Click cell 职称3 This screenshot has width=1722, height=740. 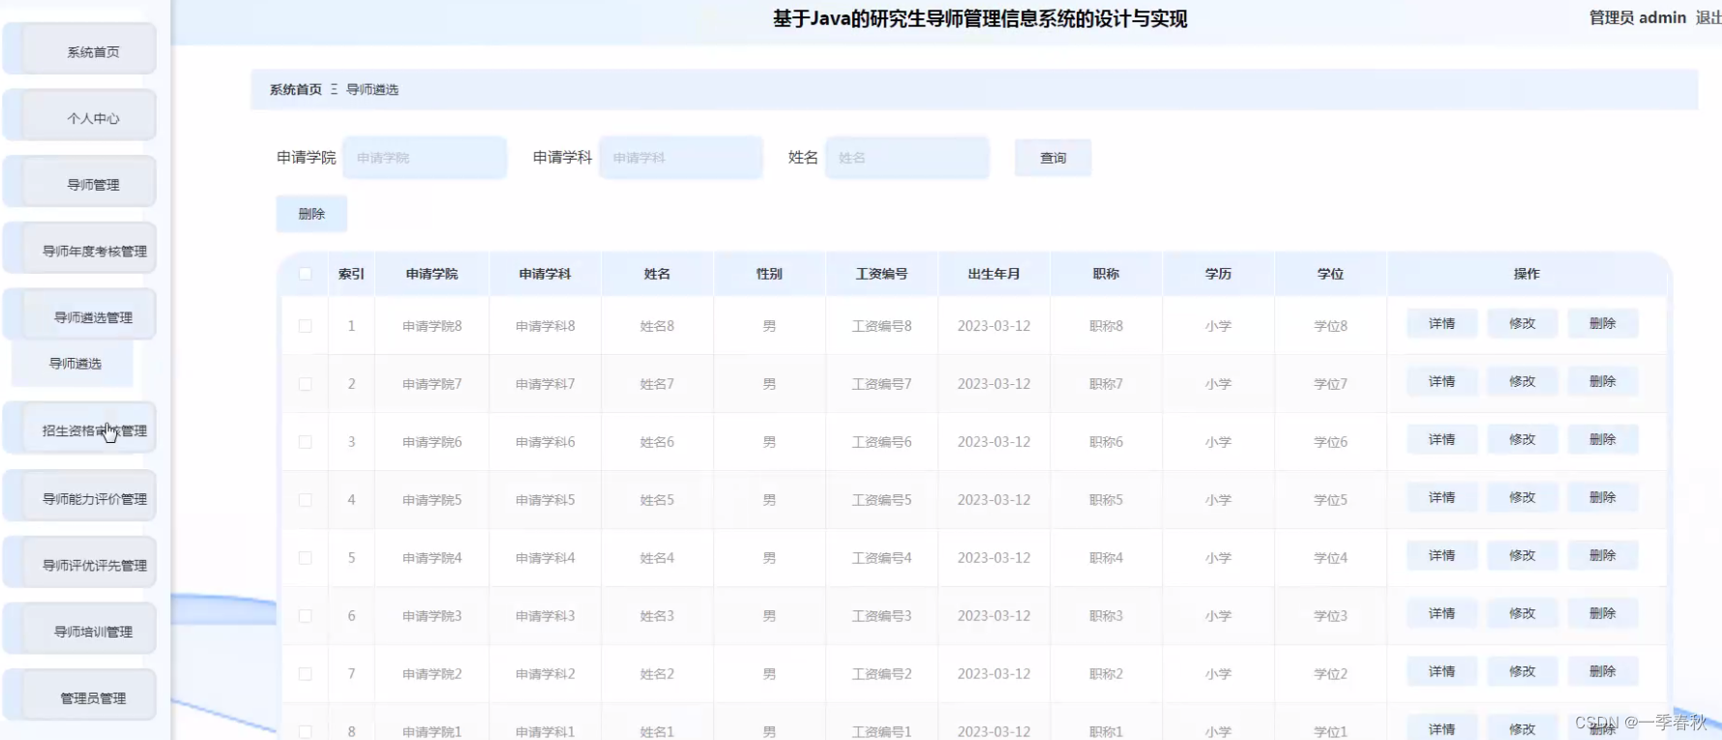[1106, 616]
